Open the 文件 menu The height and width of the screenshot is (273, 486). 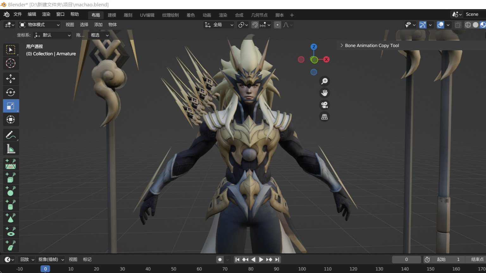(17, 14)
